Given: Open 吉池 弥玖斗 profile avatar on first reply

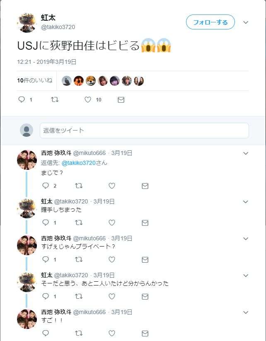Looking at the screenshot, I should coord(27,160).
